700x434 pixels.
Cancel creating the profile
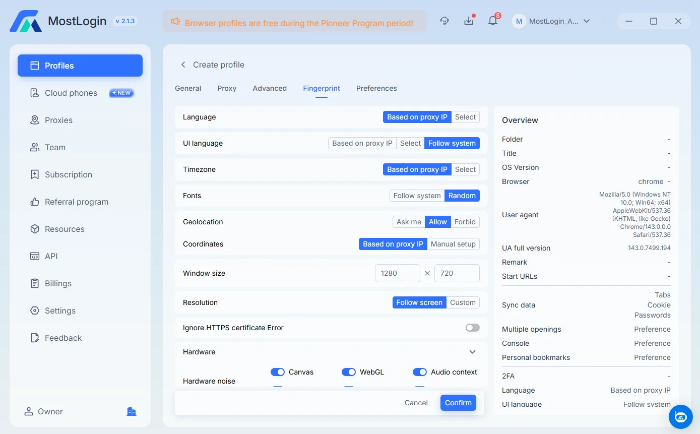(416, 402)
